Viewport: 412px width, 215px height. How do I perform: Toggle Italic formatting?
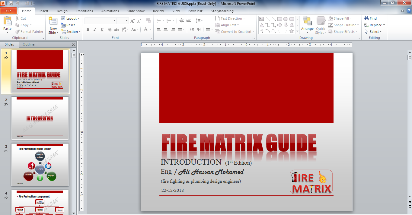click(95, 29)
